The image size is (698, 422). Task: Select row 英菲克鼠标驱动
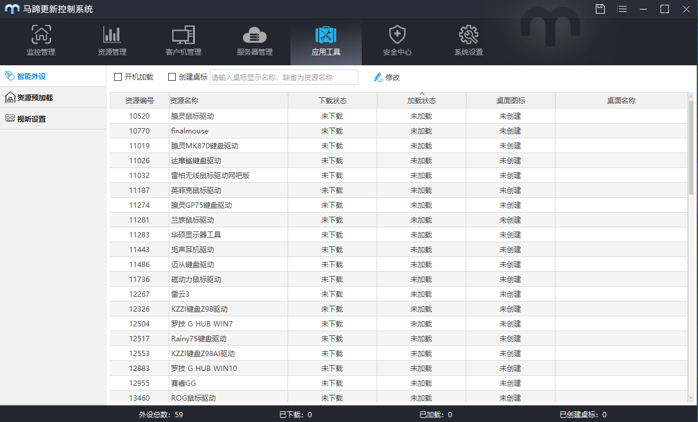(x=399, y=191)
